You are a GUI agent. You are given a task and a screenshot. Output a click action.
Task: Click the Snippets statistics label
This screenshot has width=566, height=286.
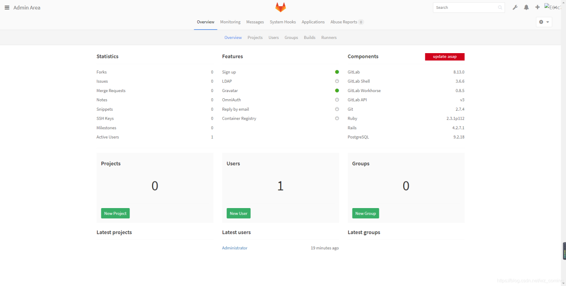[x=105, y=109]
